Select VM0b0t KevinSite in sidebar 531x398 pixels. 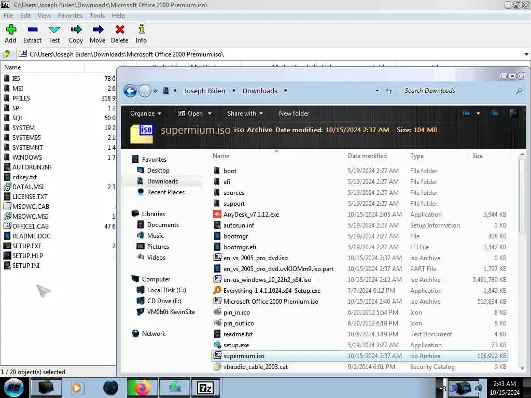[x=171, y=312]
